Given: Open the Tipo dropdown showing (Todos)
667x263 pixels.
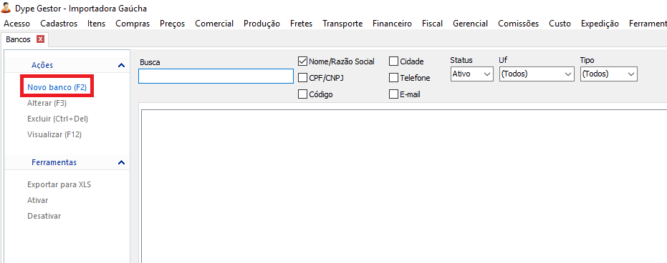Looking at the screenshot, I should click(609, 74).
